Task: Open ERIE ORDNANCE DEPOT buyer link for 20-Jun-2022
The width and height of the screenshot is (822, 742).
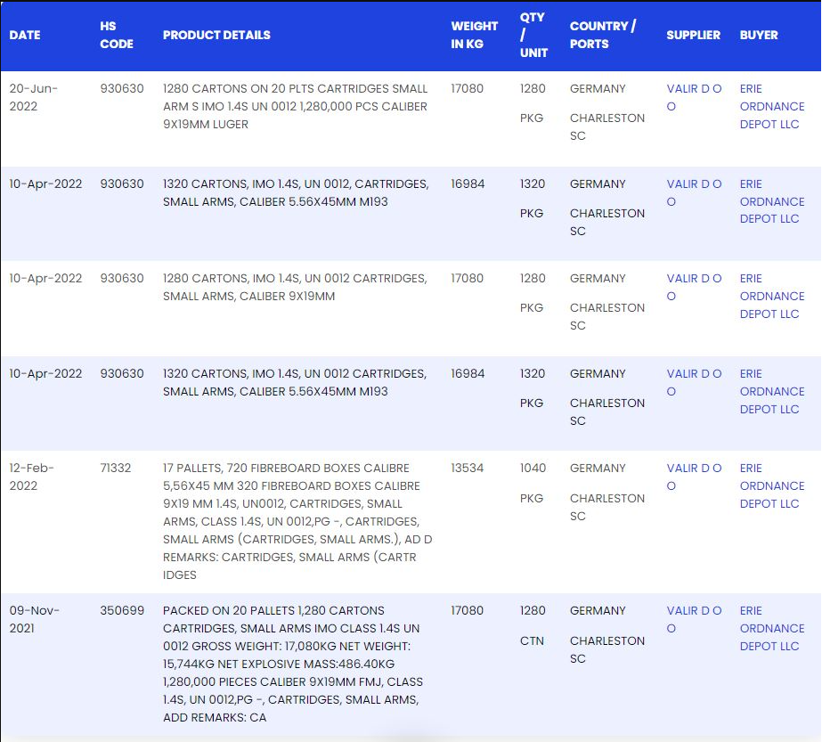Action: click(x=771, y=106)
